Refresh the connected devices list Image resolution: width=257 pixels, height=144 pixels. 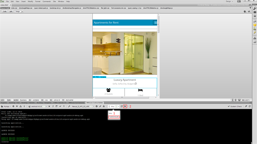pyautogui.click(x=122, y=107)
